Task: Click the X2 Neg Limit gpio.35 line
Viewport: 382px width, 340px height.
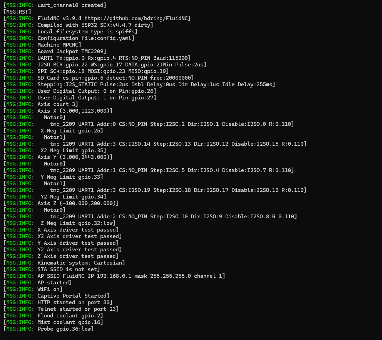Action: click(x=55, y=151)
